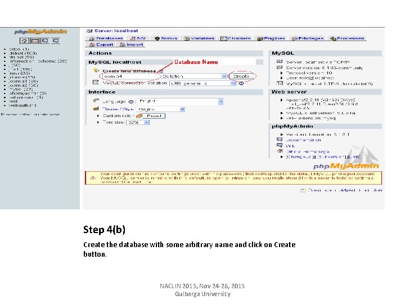Open MySQL connection collation dropdown
The width and height of the screenshot is (405, 304).
(x=202, y=83)
